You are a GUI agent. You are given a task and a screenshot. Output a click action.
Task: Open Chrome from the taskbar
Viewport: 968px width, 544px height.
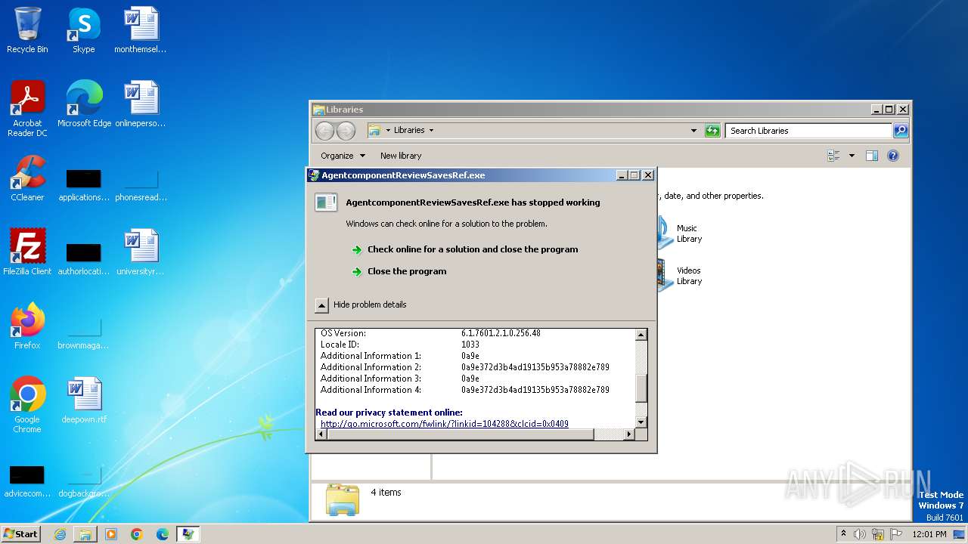pyautogui.click(x=137, y=534)
